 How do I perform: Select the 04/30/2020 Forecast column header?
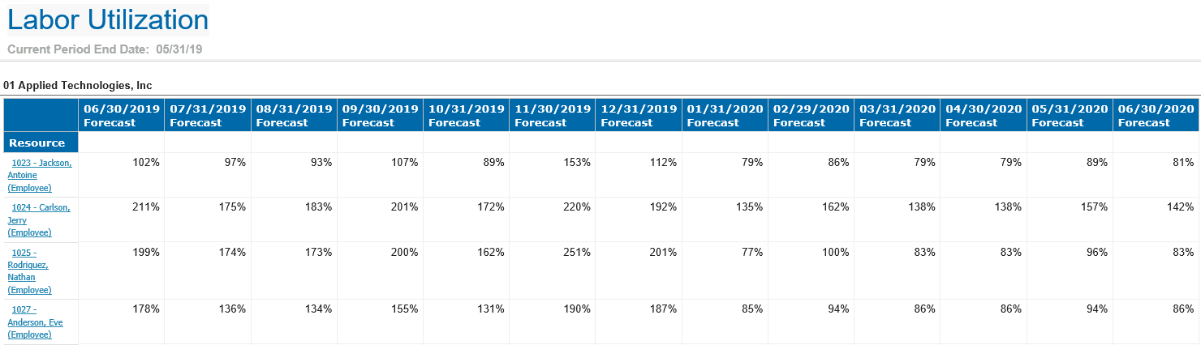[x=984, y=115]
